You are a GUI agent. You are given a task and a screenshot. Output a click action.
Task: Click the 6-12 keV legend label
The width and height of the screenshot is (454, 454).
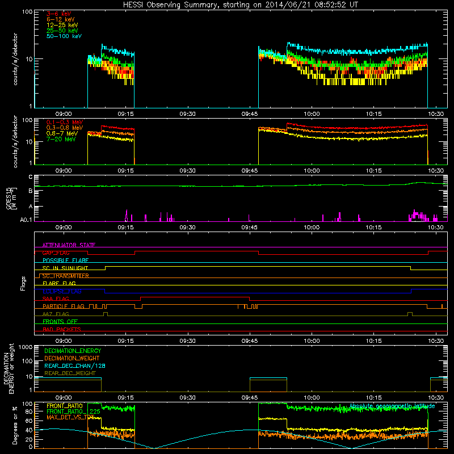[x=60, y=19]
